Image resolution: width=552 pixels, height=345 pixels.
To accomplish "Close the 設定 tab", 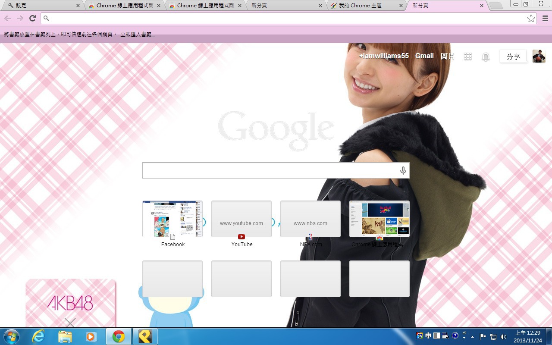I will click(78, 6).
